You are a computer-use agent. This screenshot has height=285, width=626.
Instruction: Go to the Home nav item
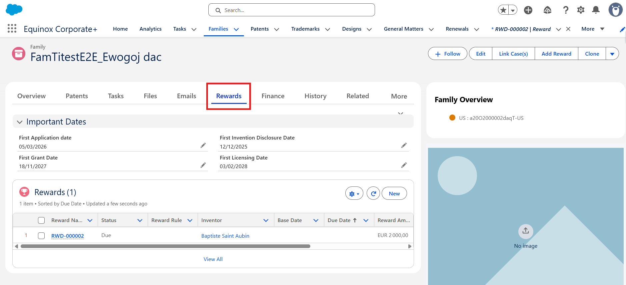pyautogui.click(x=120, y=29)
